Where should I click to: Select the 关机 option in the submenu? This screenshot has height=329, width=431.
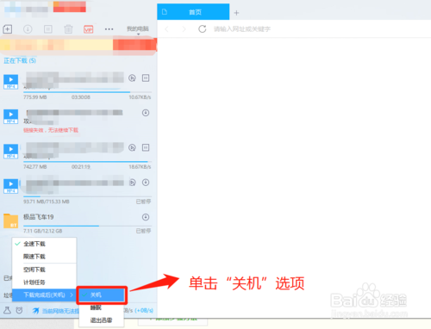pos(102,295)
